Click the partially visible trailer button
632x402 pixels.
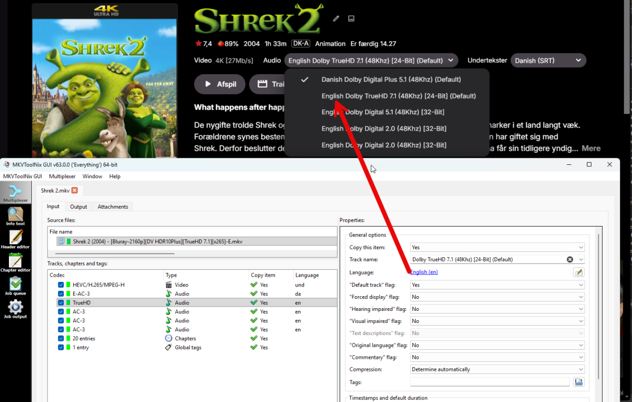click(x=267, y=84)
